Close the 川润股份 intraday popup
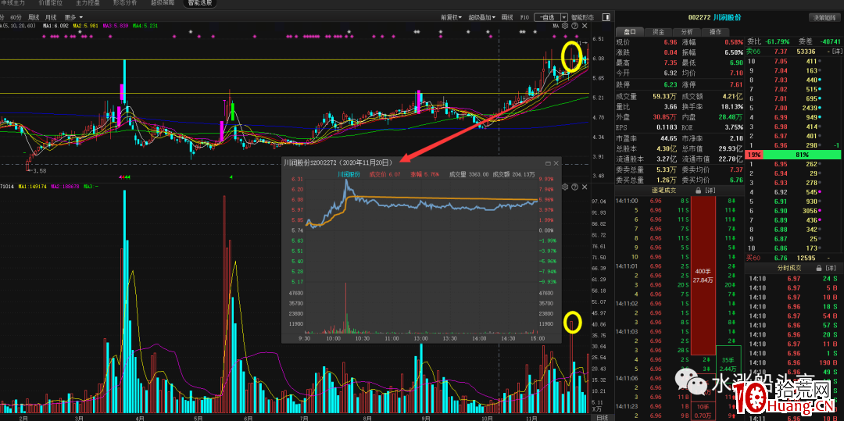 click(x=556, y=163)
